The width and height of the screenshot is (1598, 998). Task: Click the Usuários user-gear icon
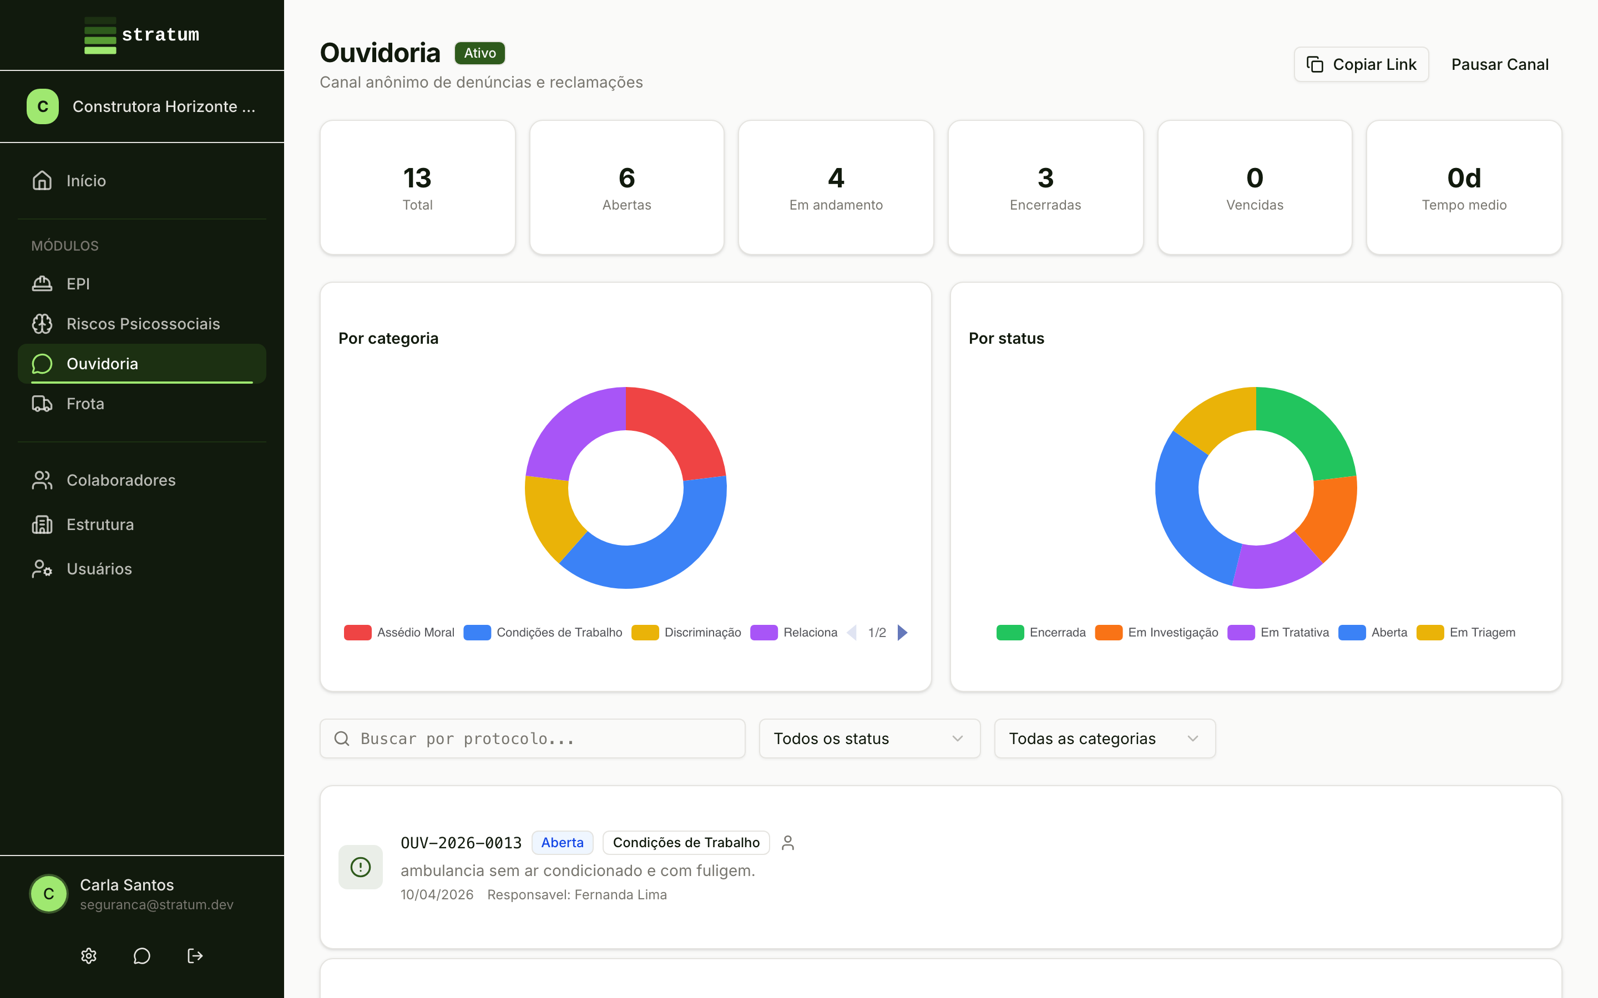pos(42,568)
